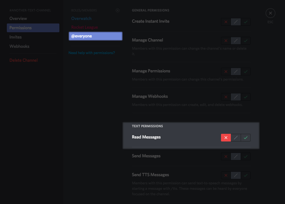Click the Manage Permissions label
Screen dimensions: 285x204
151,71
